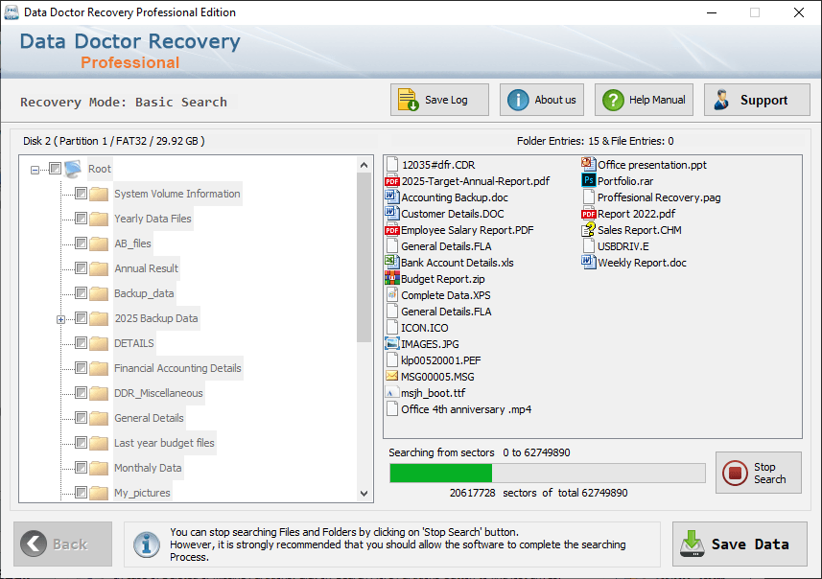Click the blank file icon of 12035#dfr.CDR
822x579 pixels.
[391, 165]
